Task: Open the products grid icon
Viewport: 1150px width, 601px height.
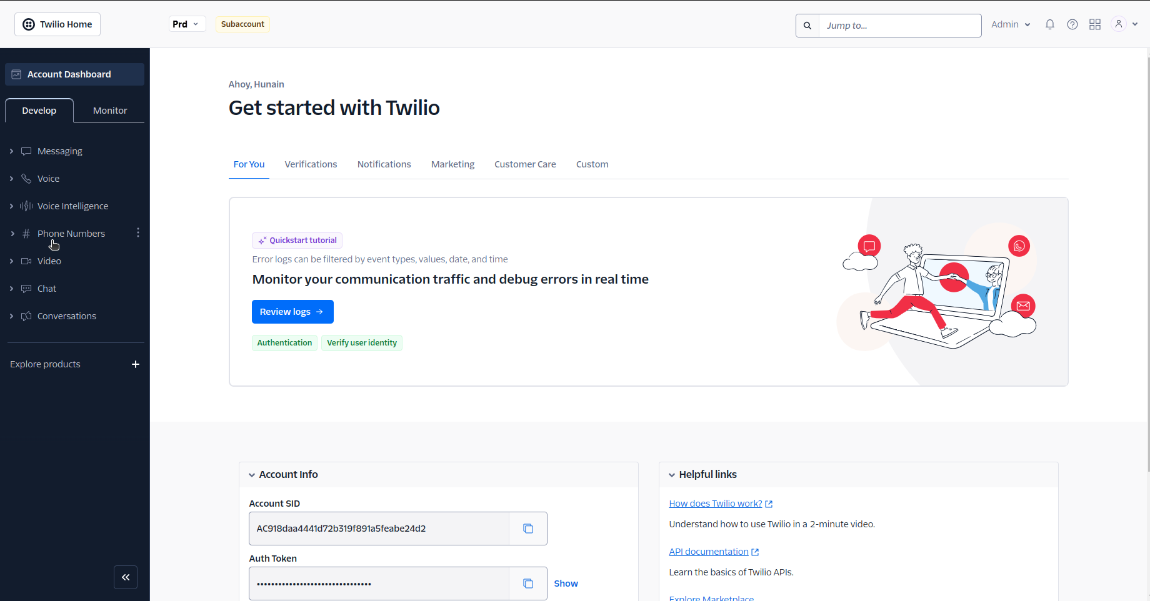Action: pos(1095,24)
